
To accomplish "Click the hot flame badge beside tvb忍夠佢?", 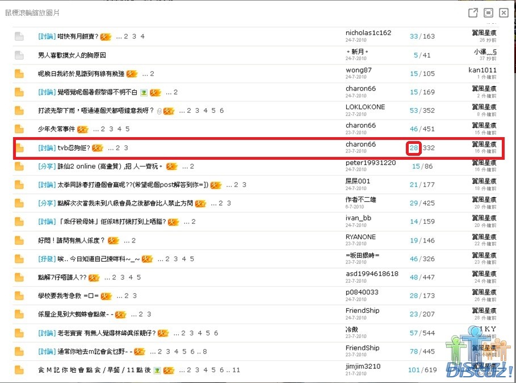I will tap(98, 148).
